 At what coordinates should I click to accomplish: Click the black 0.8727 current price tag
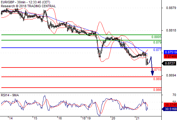[169, 63]
